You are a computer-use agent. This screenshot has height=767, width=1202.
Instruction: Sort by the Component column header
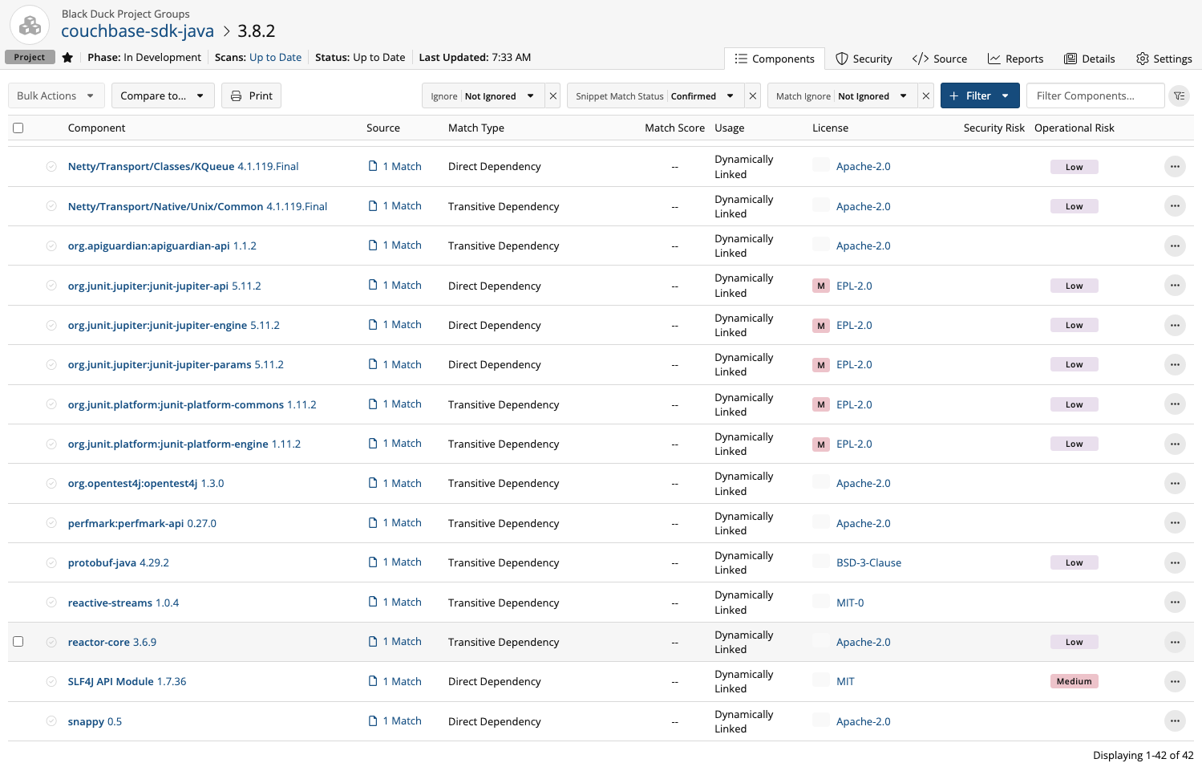(x=97, y=128)
